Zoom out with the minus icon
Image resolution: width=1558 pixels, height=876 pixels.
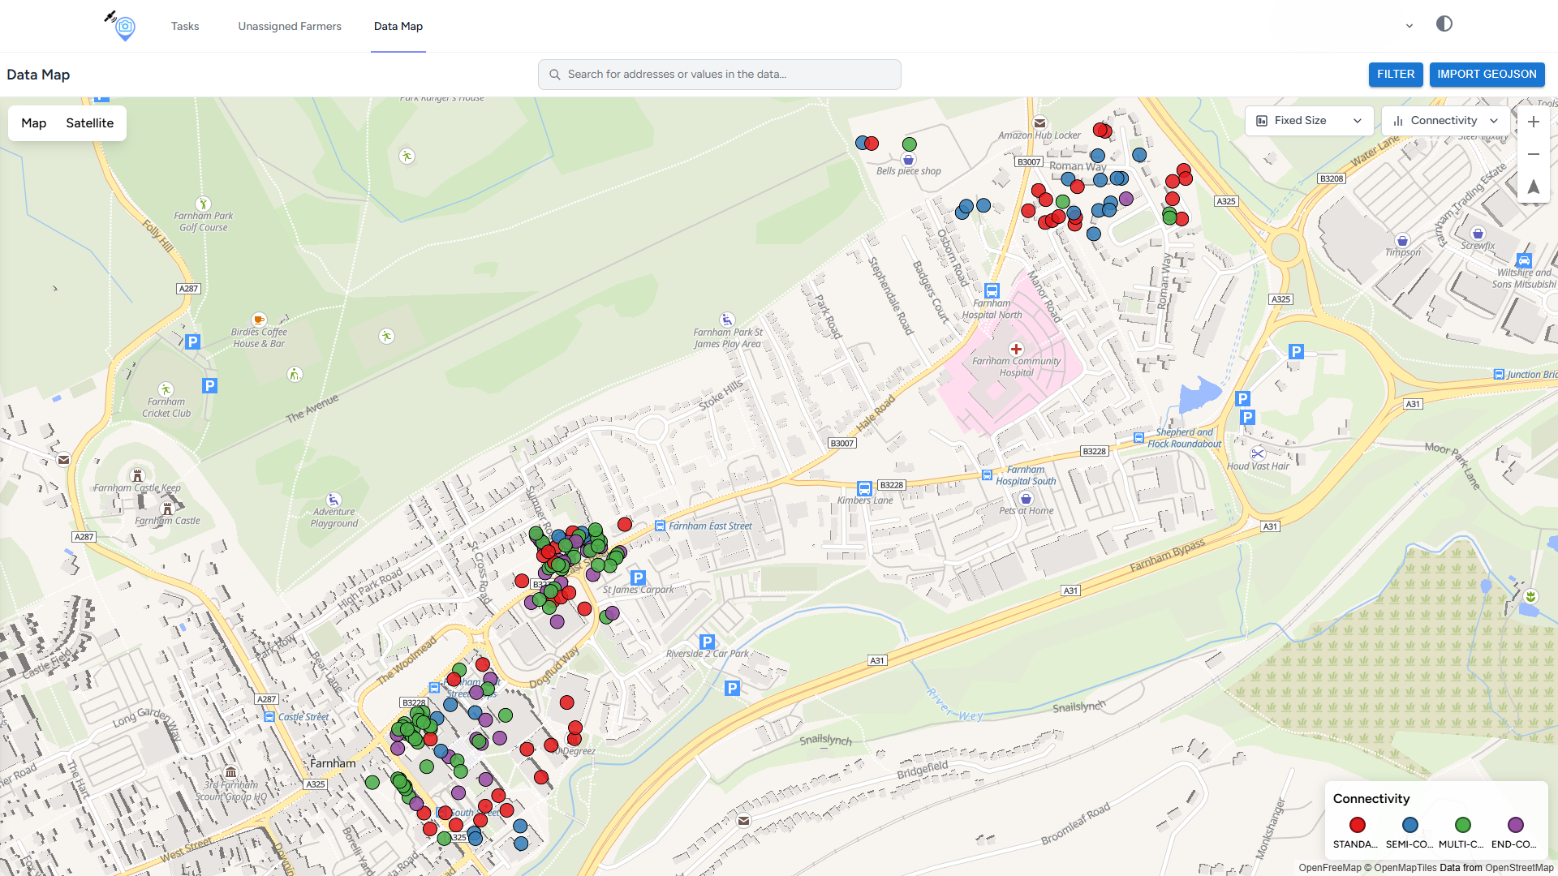point(1533,154)
